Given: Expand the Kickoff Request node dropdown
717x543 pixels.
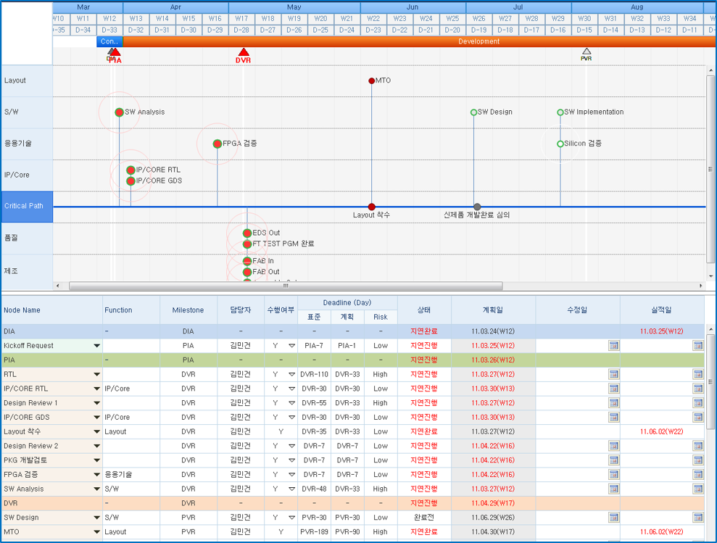Looking at the screenshot, I should click(x=96, y=346).
